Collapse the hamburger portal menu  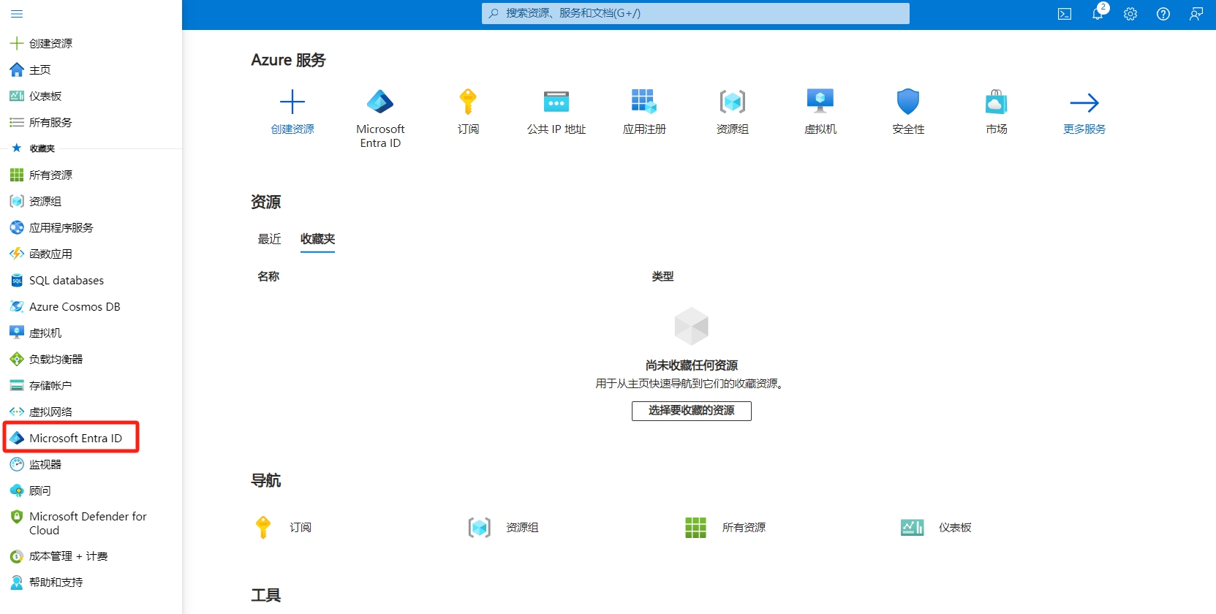[17, 14]
